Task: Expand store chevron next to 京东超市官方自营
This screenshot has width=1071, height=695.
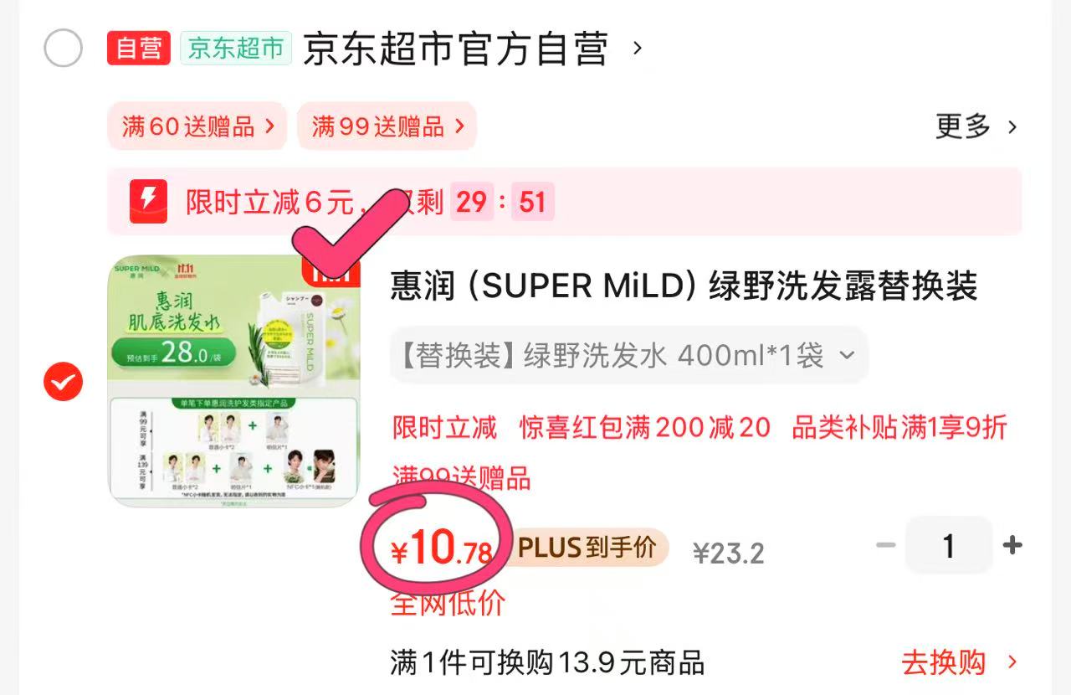Action: [x=638, y=48]
